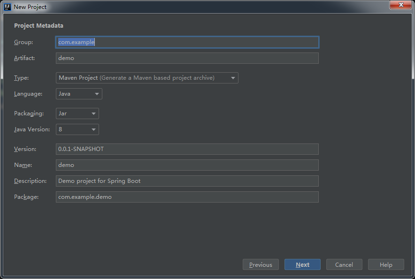Viewport: 415px width, 279px height.
Task: Click Next to continue project setup
Action: click(302, 264)
